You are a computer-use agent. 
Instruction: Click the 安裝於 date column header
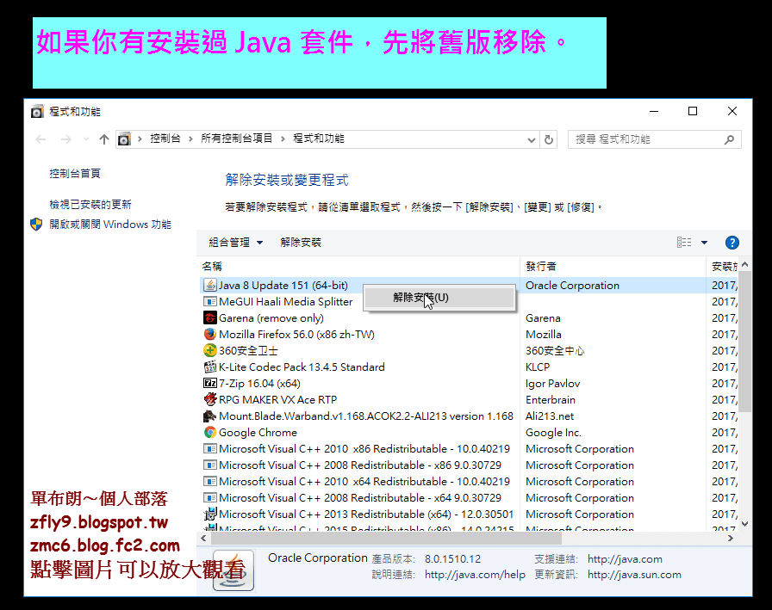point(724,267)
